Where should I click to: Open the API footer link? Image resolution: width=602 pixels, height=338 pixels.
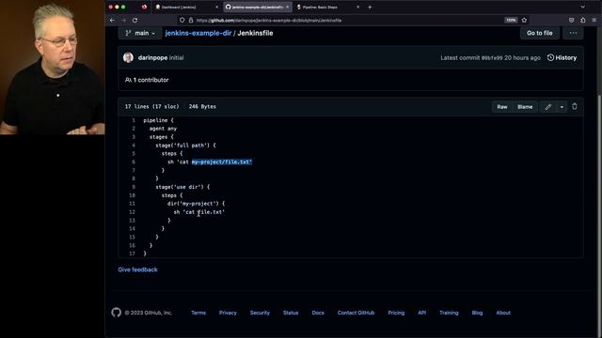(x=422, y=313)
